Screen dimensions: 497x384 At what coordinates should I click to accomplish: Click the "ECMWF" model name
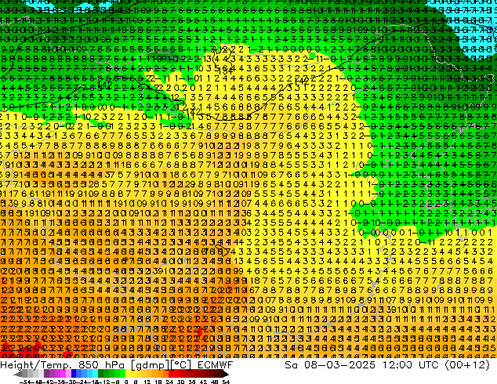click(216, 365)
